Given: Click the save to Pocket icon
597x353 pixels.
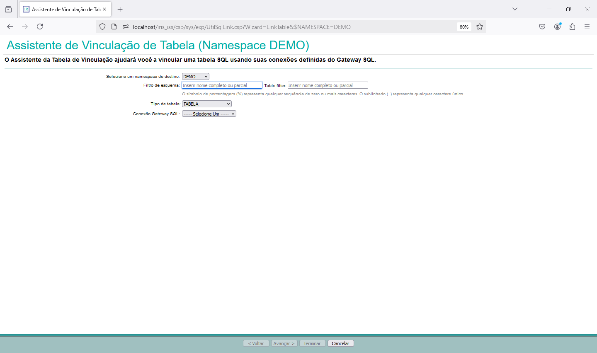Looking at the screenshot, I should tap(542, 27).
